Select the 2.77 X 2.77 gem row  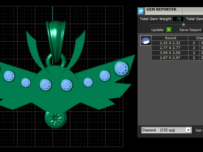(170, 48)
